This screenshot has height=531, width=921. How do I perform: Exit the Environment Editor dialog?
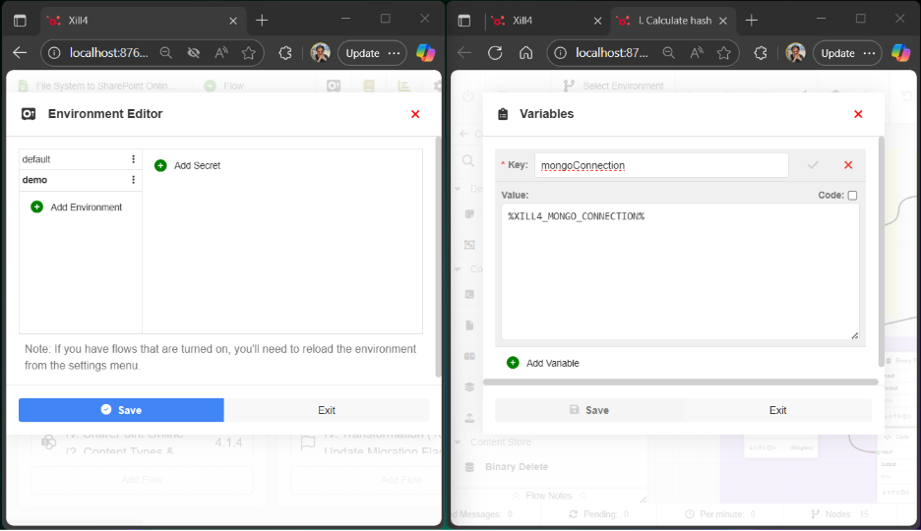click(x=327, y=410)
